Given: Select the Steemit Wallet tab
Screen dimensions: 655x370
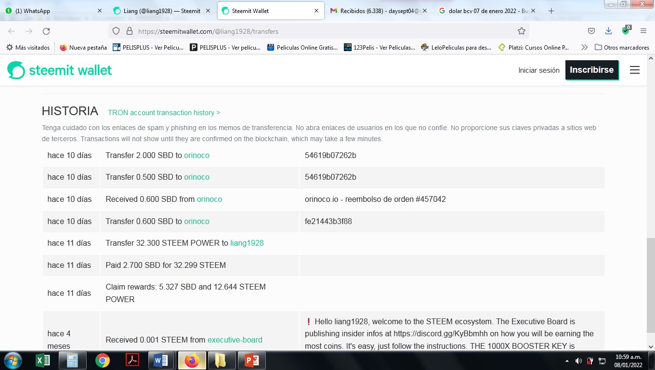Looking at the screenshot, I should pos(270,11).
